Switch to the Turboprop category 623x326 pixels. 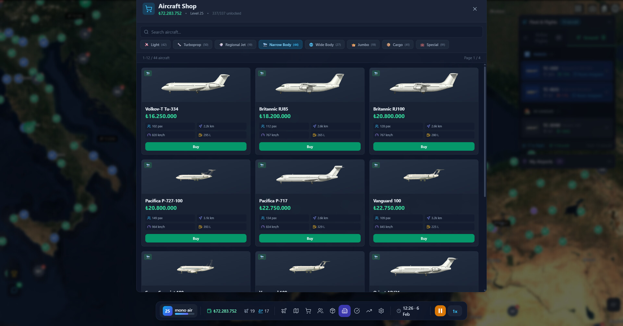(x=192, y=44)
